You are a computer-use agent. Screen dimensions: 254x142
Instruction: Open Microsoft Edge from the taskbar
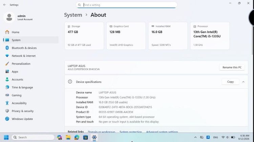77,138
